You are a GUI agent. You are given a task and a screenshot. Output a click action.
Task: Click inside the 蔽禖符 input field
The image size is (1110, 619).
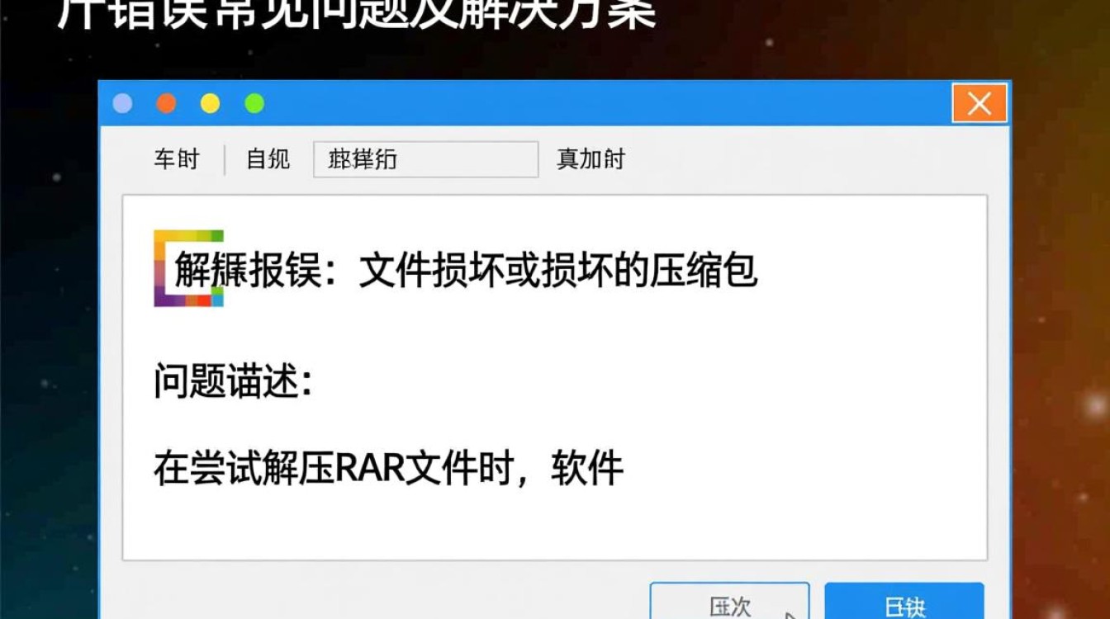click(x=425, y=159)
